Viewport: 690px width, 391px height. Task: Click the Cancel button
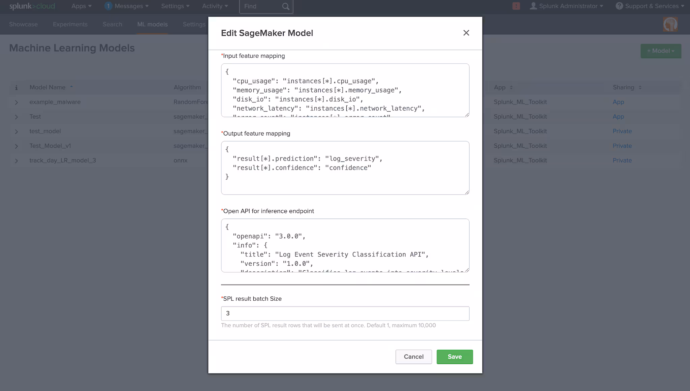(413, 357)
